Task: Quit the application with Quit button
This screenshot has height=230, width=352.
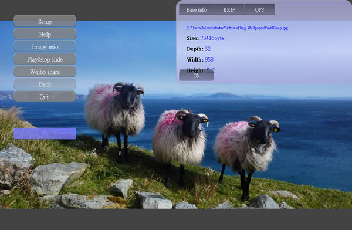Action: point(45,97)
